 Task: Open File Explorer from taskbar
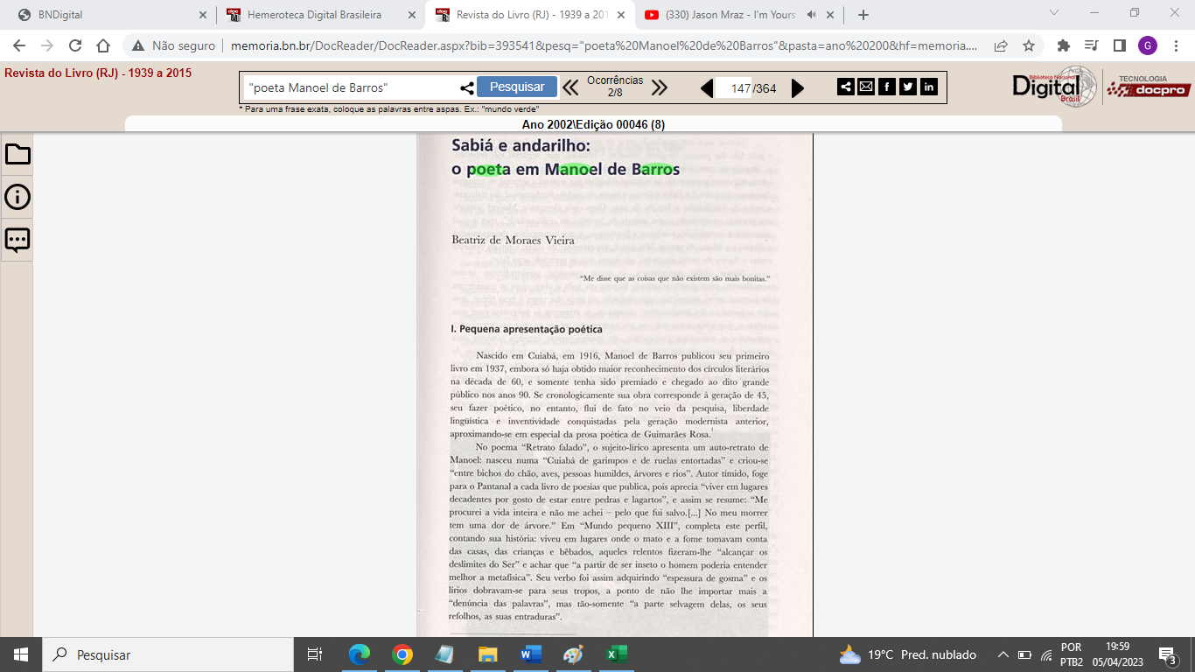488,654
